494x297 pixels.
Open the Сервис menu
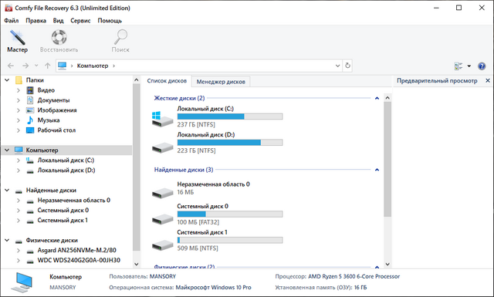(x=80, y=21)
